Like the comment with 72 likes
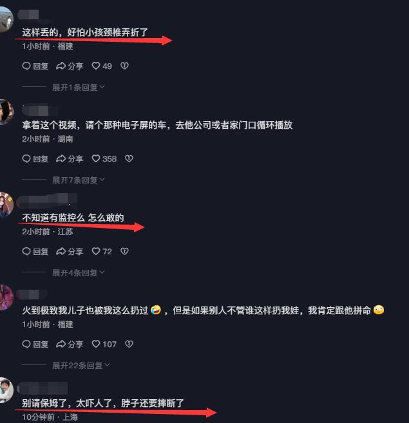 [102, 252]
